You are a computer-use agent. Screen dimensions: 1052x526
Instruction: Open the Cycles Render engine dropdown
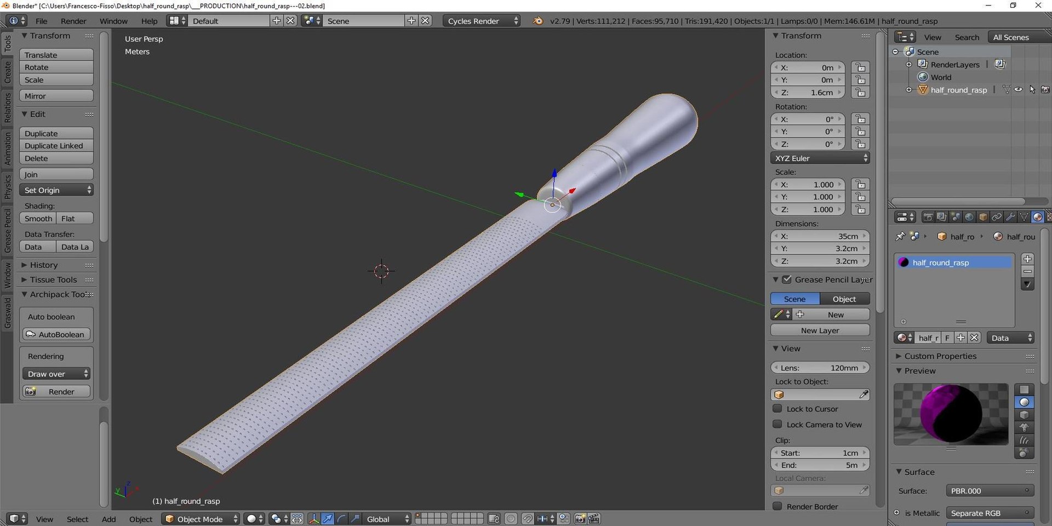click(482, 21)
